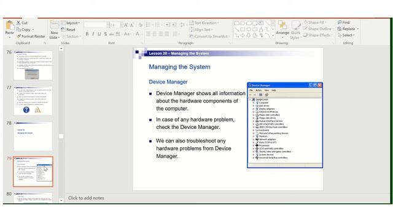Reset the slide with Reset button
The height and width of the screenshot is (221, 393).
68,29
